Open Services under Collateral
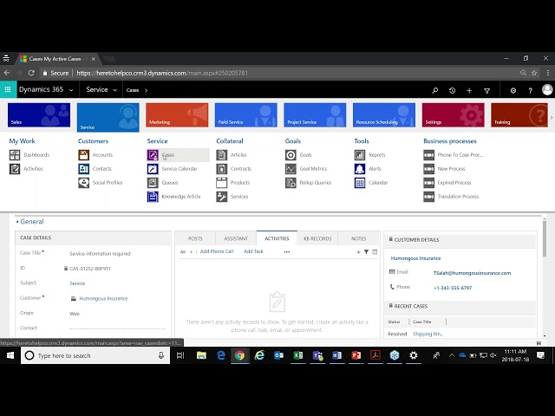The image size is (555, 416). coord(232,197)
